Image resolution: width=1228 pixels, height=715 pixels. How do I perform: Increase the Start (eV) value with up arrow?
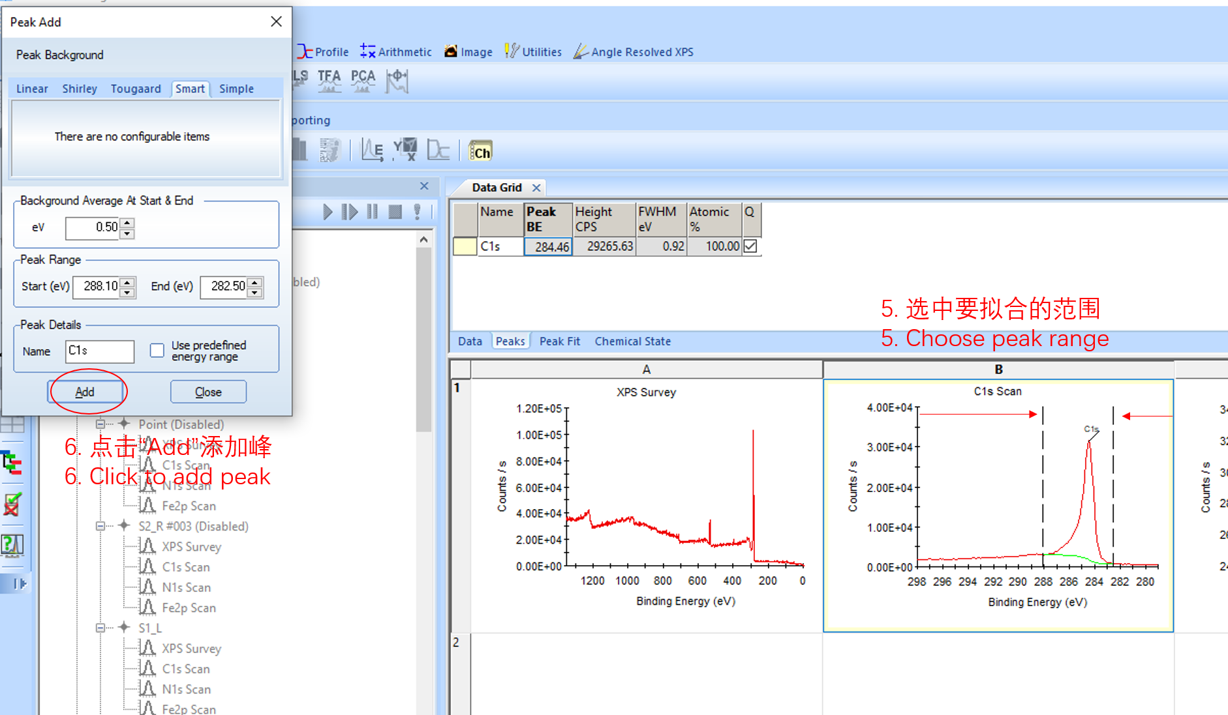click(128, 282)
